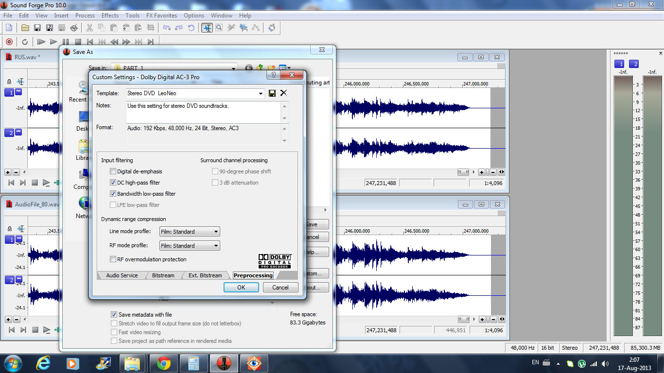The image size is (664, 373).
Task: Enable RF overmodulation protection checkbox
Action: pyautogui.click(x=113, y=259)
